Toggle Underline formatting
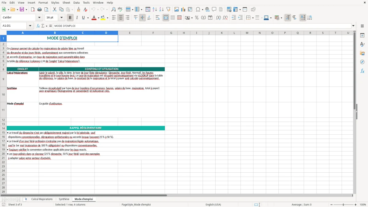Viewport: 368px width, 207px height. point(83,18)
